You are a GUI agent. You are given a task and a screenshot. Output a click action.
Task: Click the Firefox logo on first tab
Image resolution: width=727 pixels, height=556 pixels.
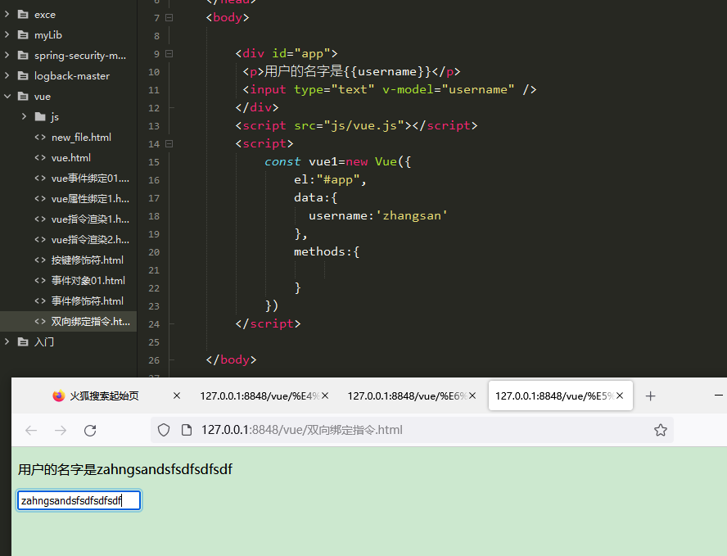click(58, 396)
